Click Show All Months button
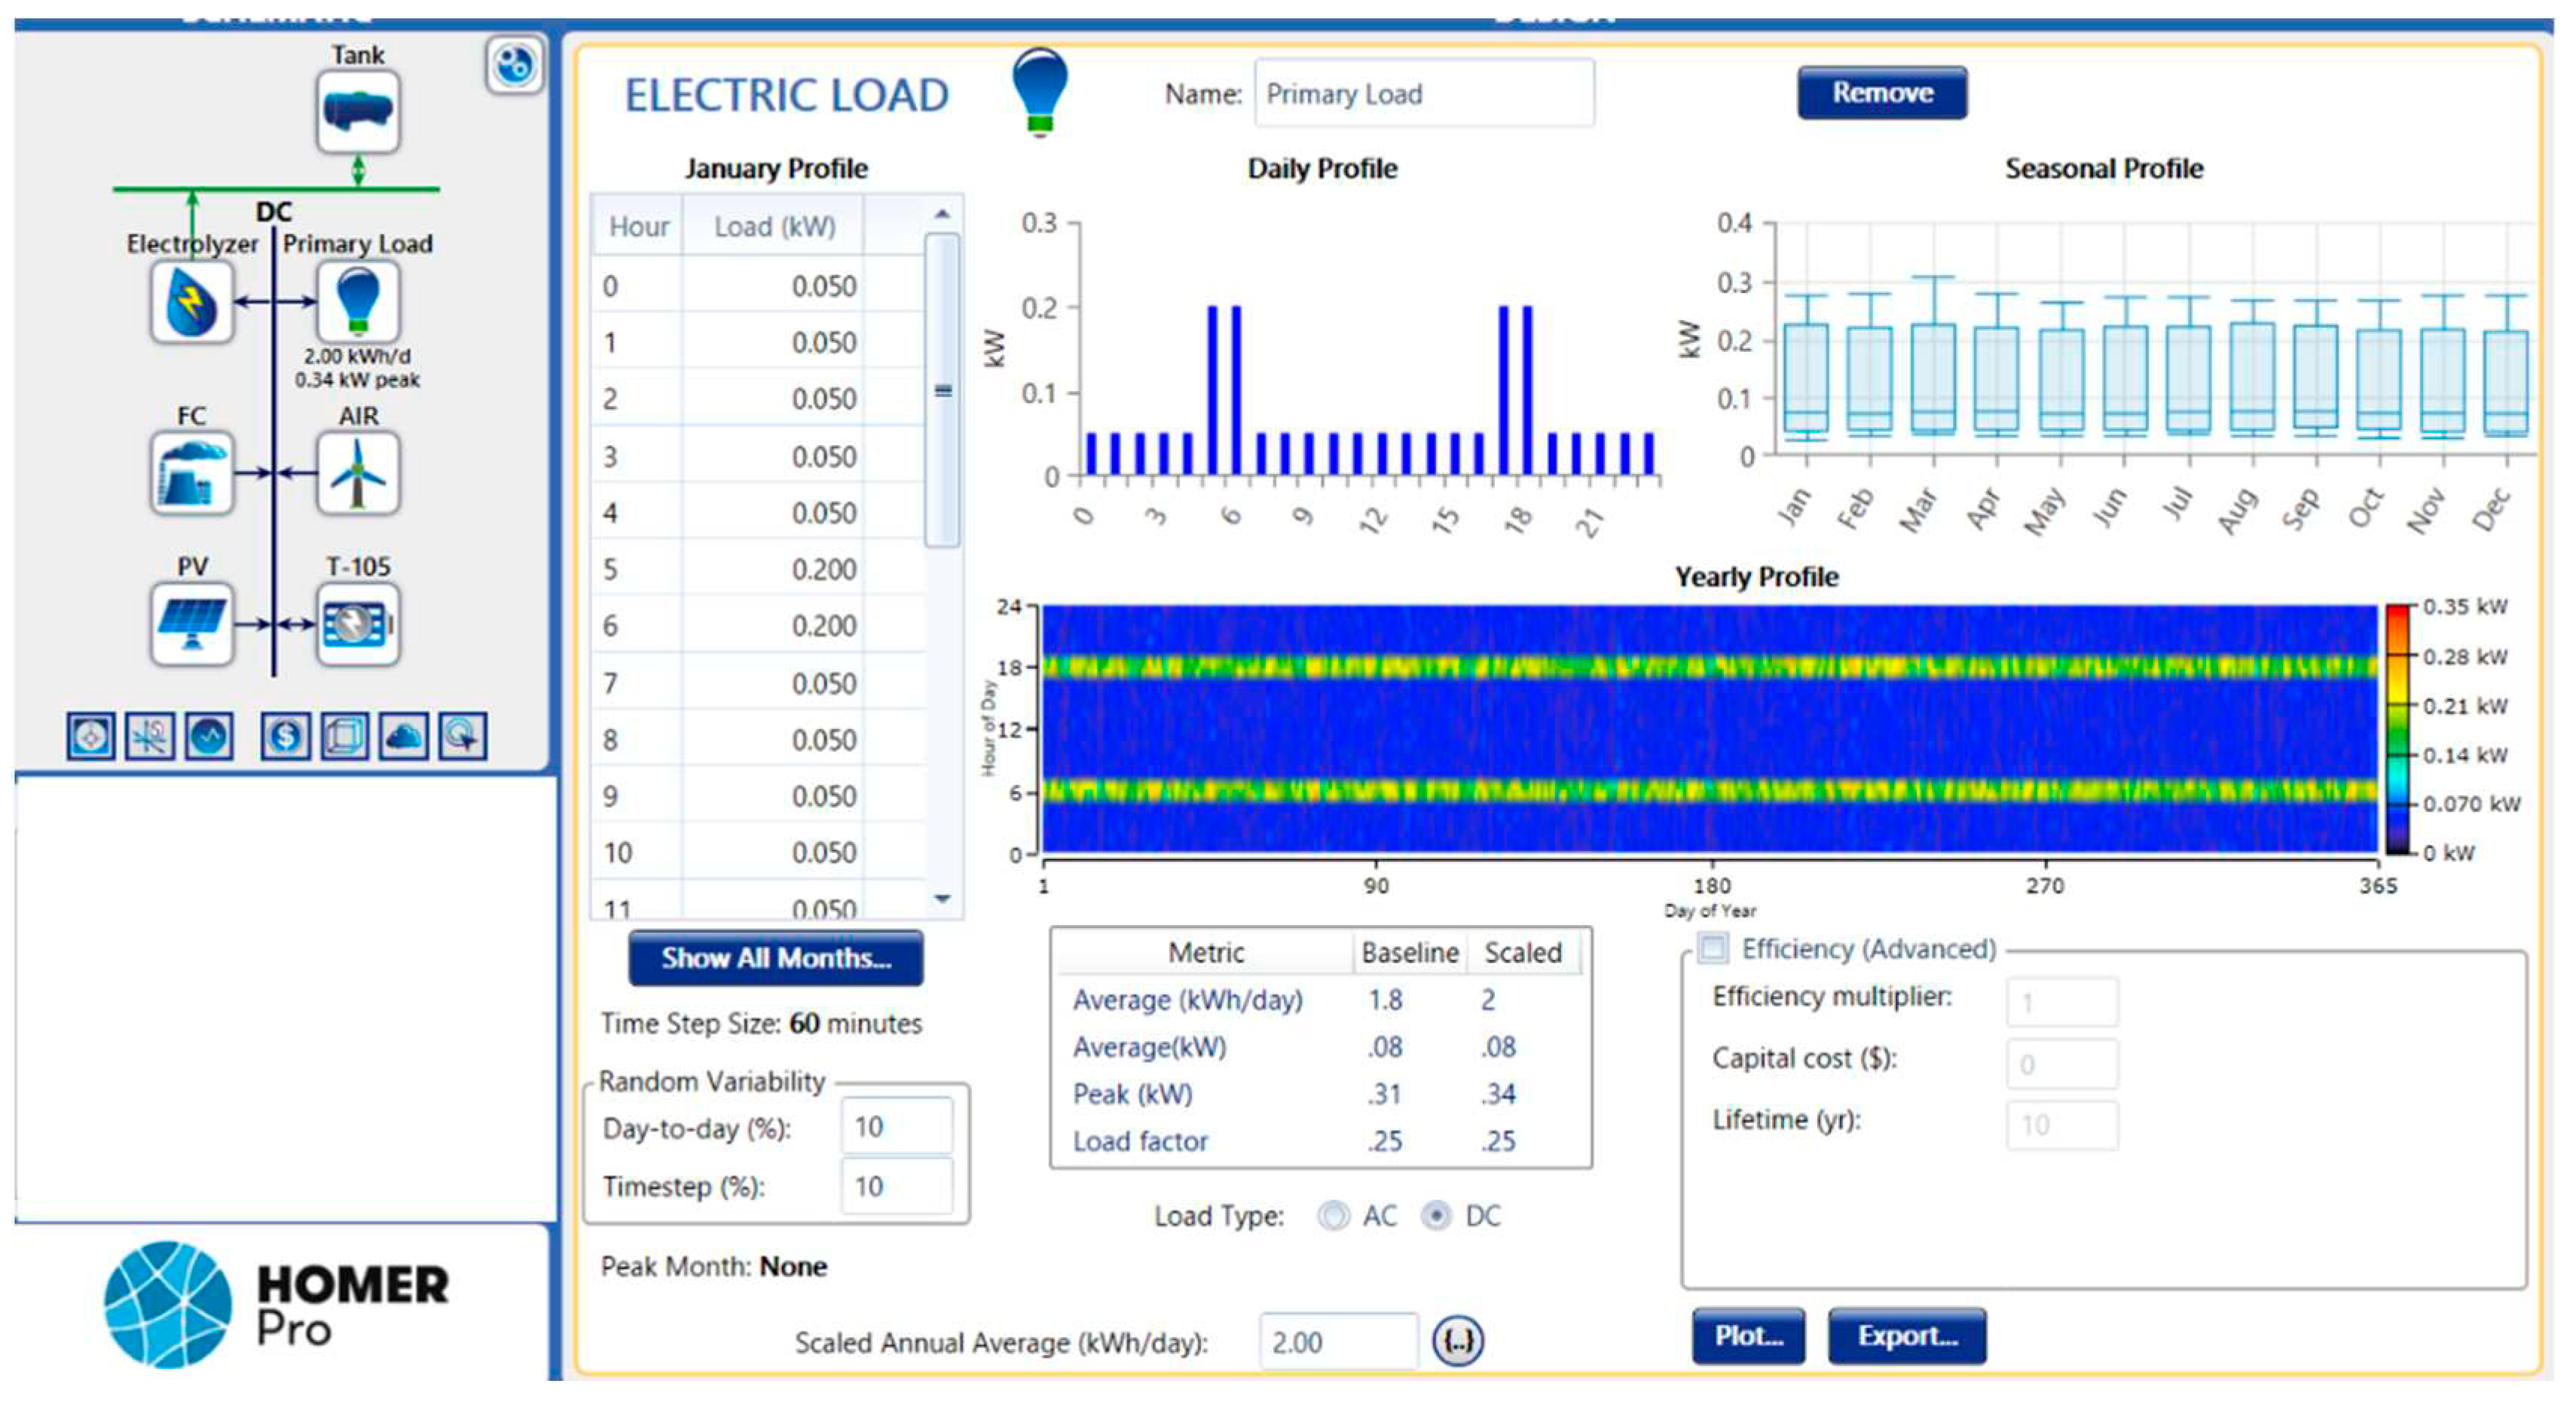The height and width of the screenshot is (1414, 2576). (x=775, y=958)
